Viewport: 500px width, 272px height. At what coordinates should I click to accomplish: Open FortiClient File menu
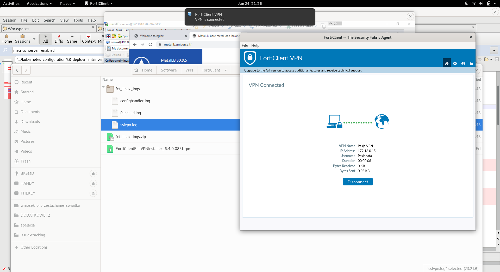tap(245, 45)
